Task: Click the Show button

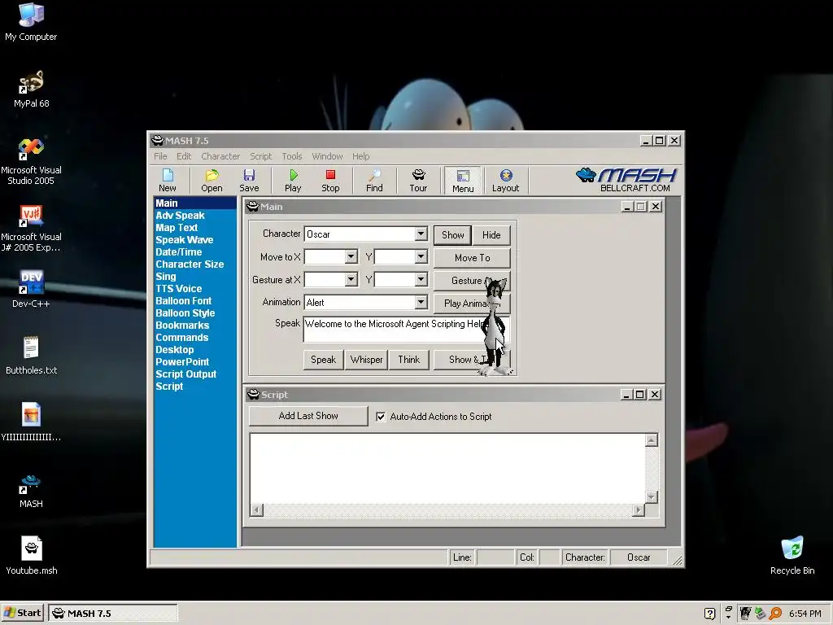Action: [452, 235]
